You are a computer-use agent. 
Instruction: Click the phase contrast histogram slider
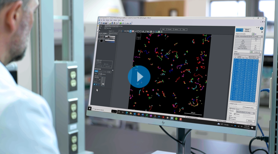click(x=110, y=37)
